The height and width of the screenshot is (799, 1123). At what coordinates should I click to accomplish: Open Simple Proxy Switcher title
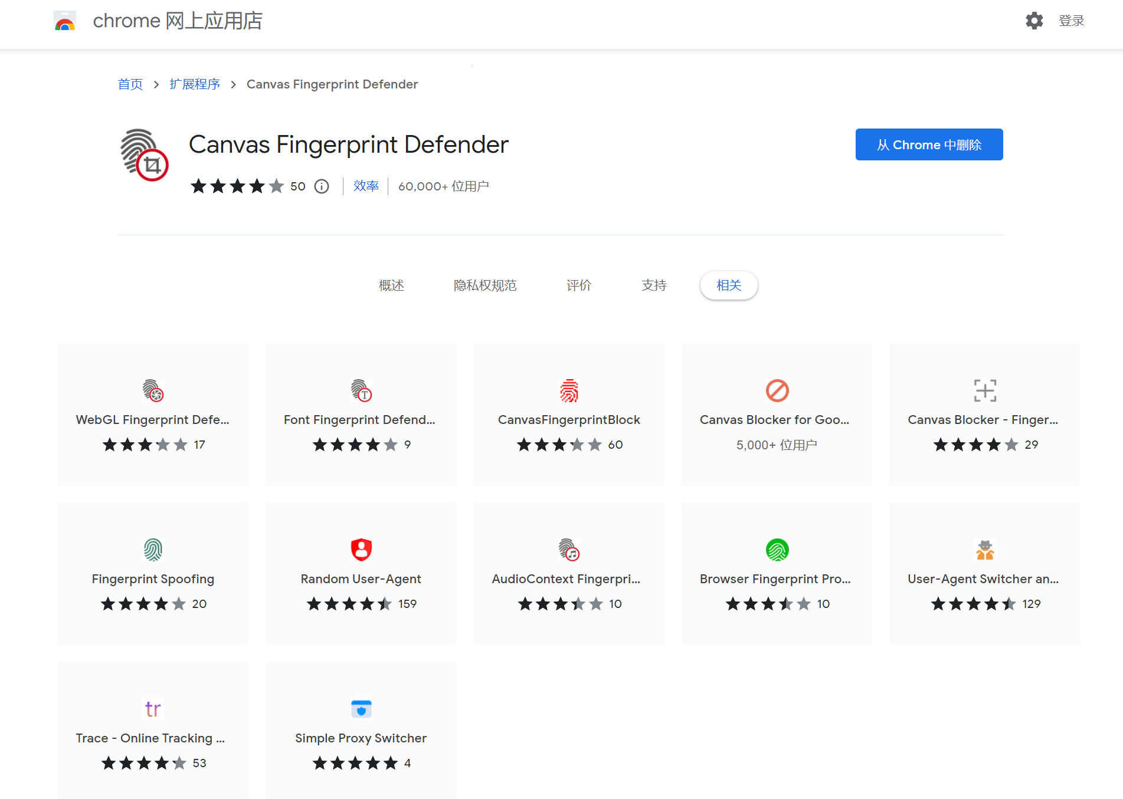(361, 738)
